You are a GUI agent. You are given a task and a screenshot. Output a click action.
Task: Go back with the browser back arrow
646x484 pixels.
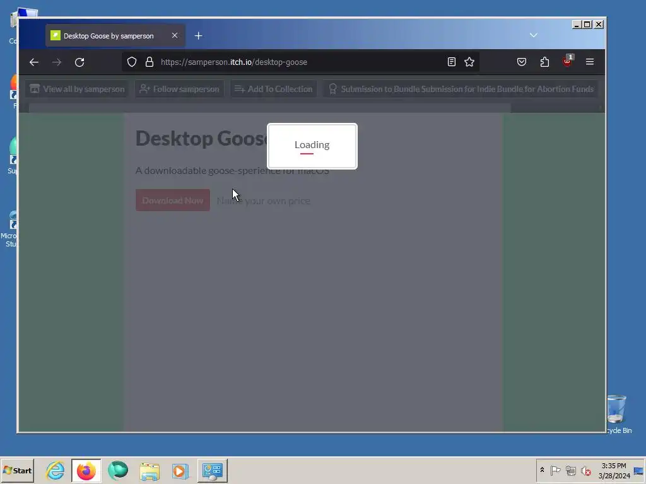tap(34, 62)
